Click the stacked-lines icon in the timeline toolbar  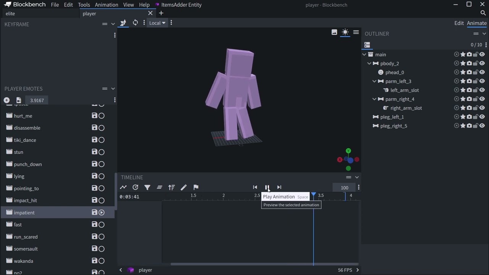pos(160,187)
